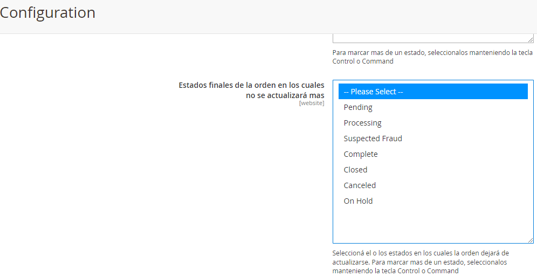Click the 'Configuration' page title
The width and height of the screenshot is (537, 277).
(x=47, y=13)
